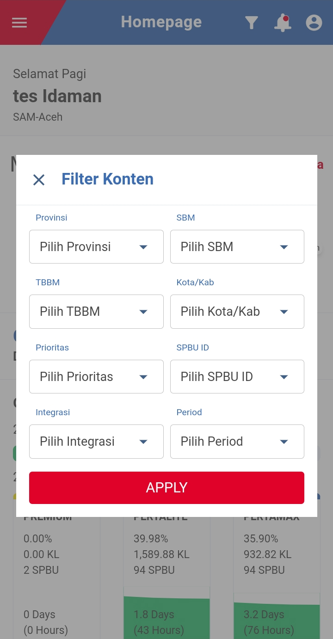Close the Filter Konten dialog with X
Image resolution: width=333 pixels, height=639 pixels.
click(39, 180)
